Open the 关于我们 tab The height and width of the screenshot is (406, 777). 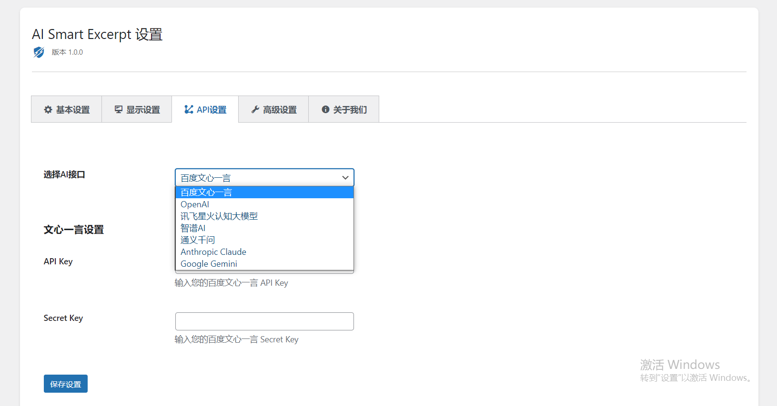344,109
